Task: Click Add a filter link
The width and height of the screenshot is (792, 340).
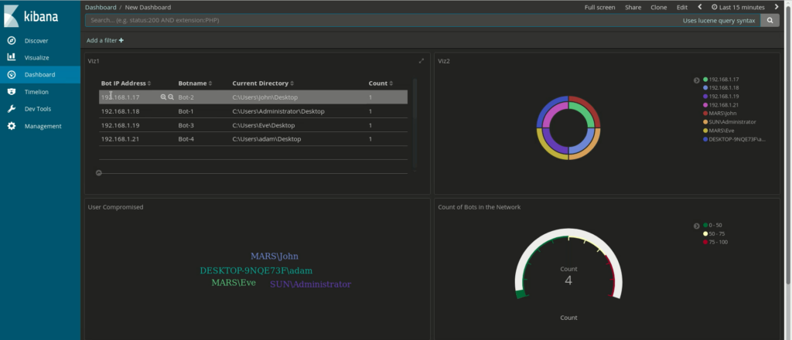Action: [x=104, y=40]
